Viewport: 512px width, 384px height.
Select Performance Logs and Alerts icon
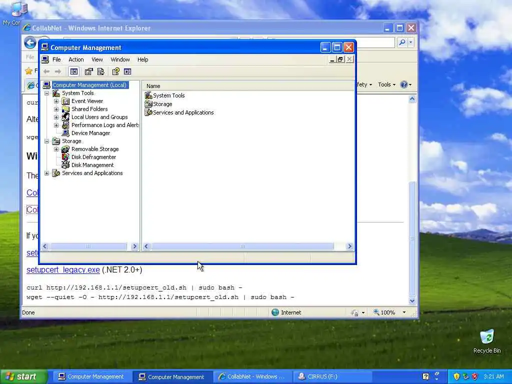pos(65,125)
